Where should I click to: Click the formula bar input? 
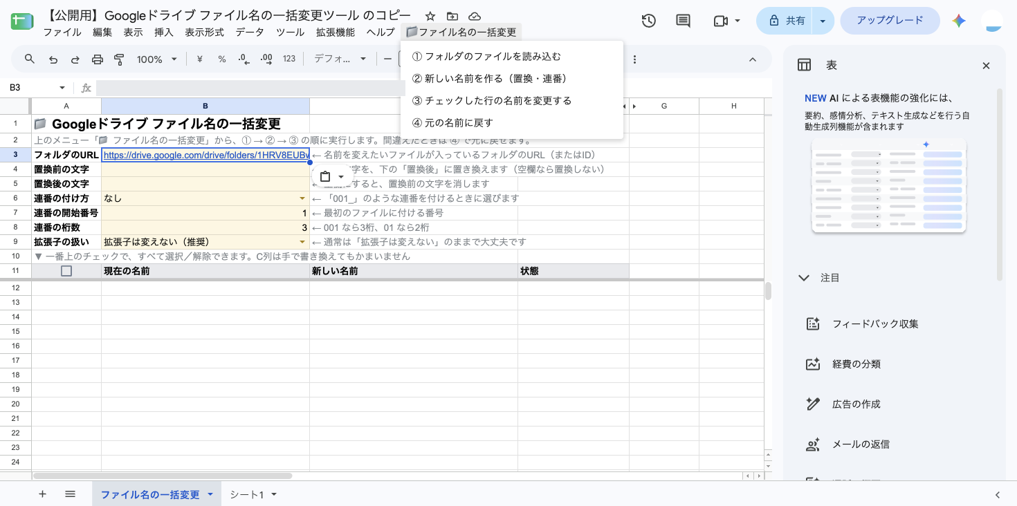250,88
